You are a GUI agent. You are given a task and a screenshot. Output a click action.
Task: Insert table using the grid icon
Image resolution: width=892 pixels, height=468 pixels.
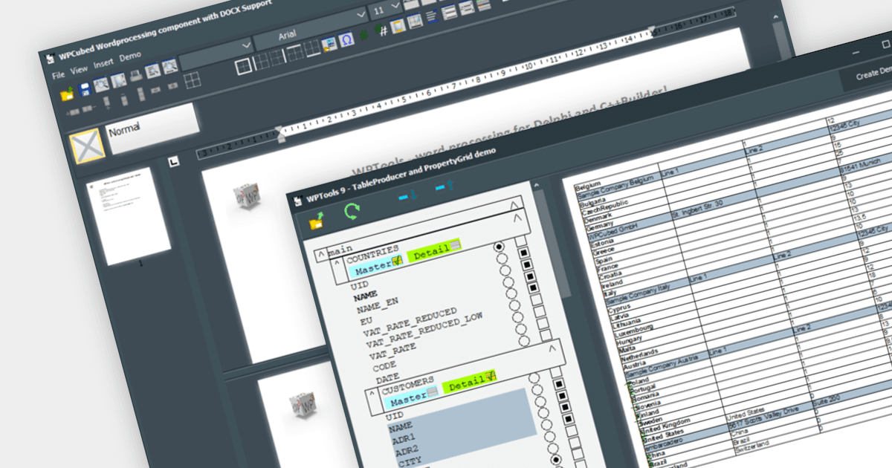point(192,79)
